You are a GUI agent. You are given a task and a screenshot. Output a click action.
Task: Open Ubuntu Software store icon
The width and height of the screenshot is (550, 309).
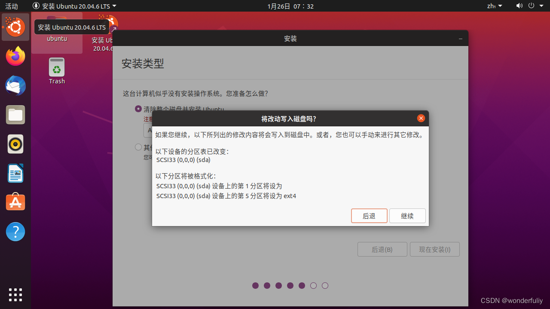pos(15,202)
